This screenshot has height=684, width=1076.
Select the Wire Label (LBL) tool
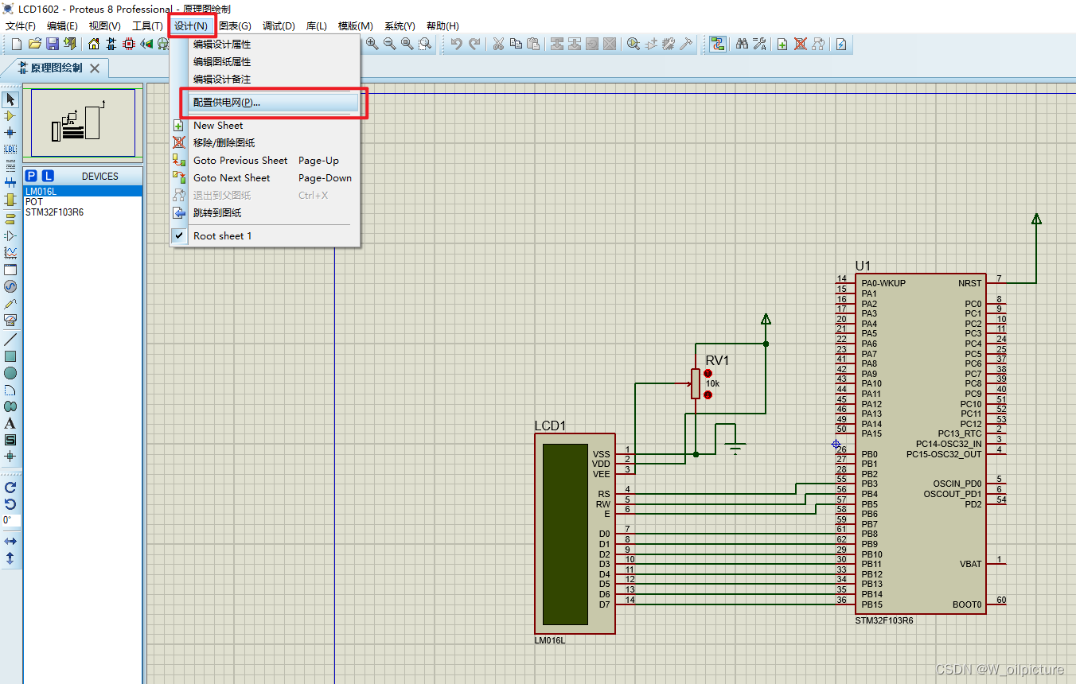pos(10,150)
